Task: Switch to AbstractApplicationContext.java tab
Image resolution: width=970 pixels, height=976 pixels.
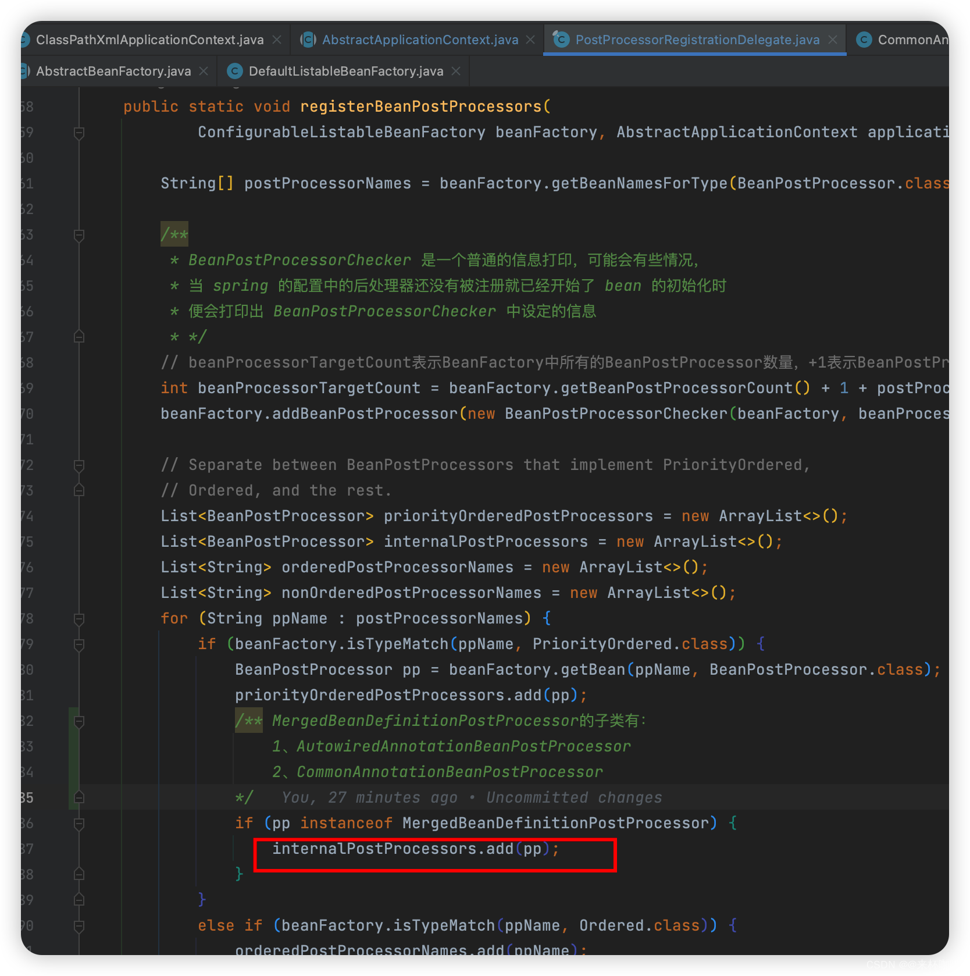Action: tap(420, 40)
